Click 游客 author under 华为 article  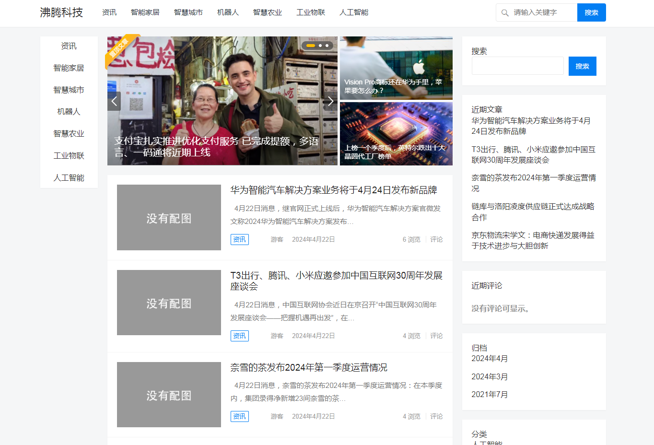coord(277,239)
